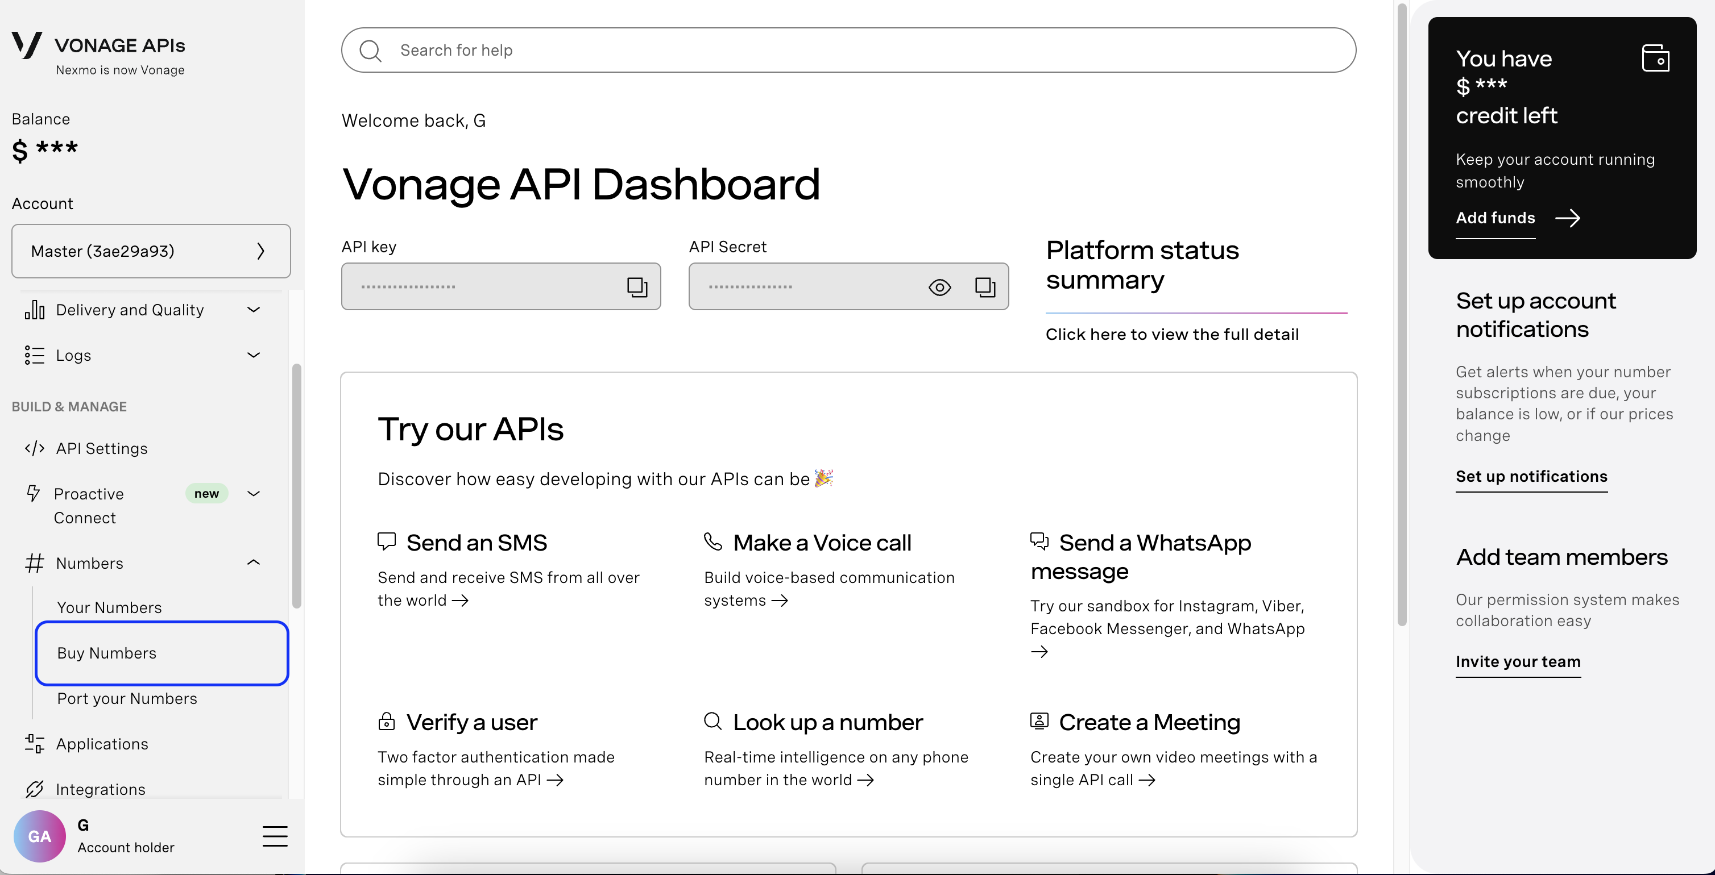Open Applications from sidebar
Image resolution: width=1715 pixels, height=875 pixels.
click(x=102, y=744)
